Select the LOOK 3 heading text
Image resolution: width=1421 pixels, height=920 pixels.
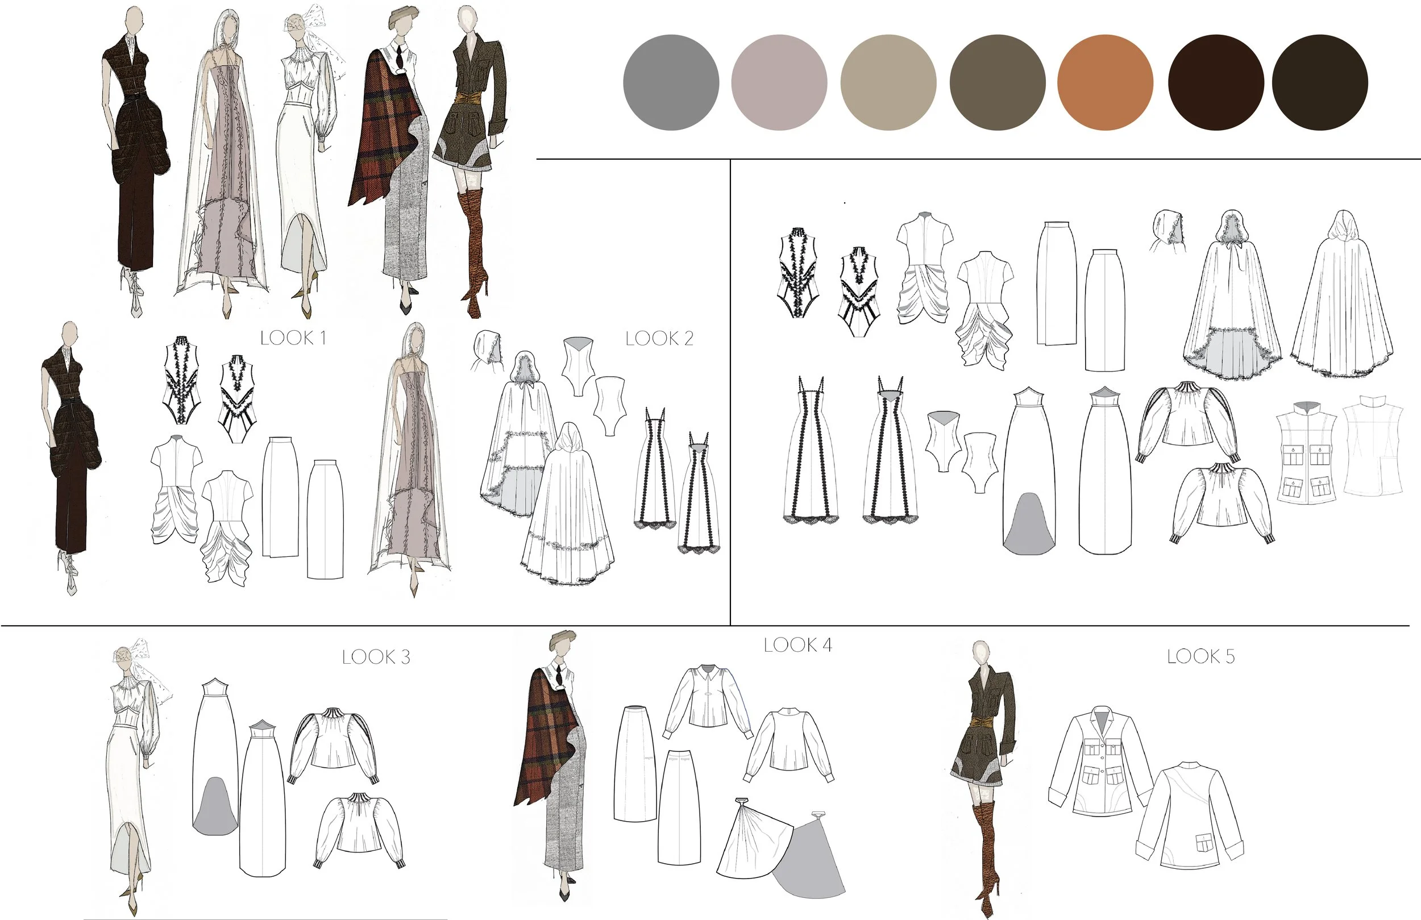376,657
